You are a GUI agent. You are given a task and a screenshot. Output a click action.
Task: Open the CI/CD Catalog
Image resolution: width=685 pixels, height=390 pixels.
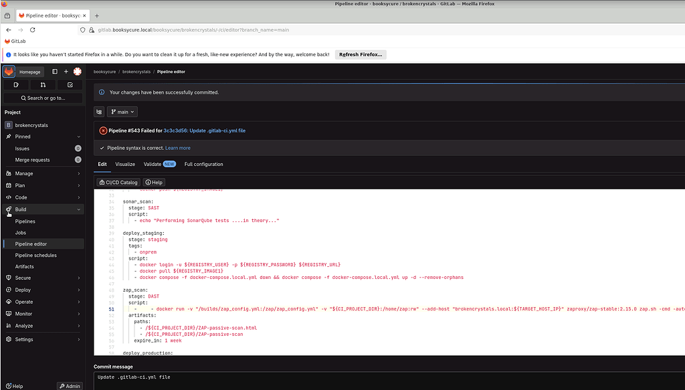coord(118,181)
